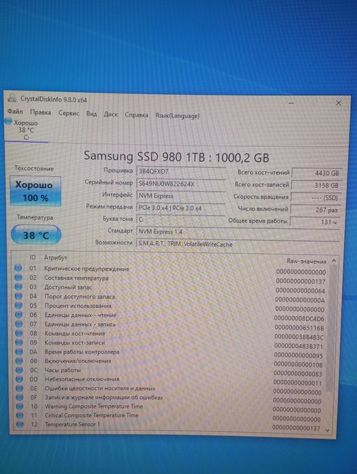Select the C: drive tab showing Хорошо 38 °C

tap(26, 130)
